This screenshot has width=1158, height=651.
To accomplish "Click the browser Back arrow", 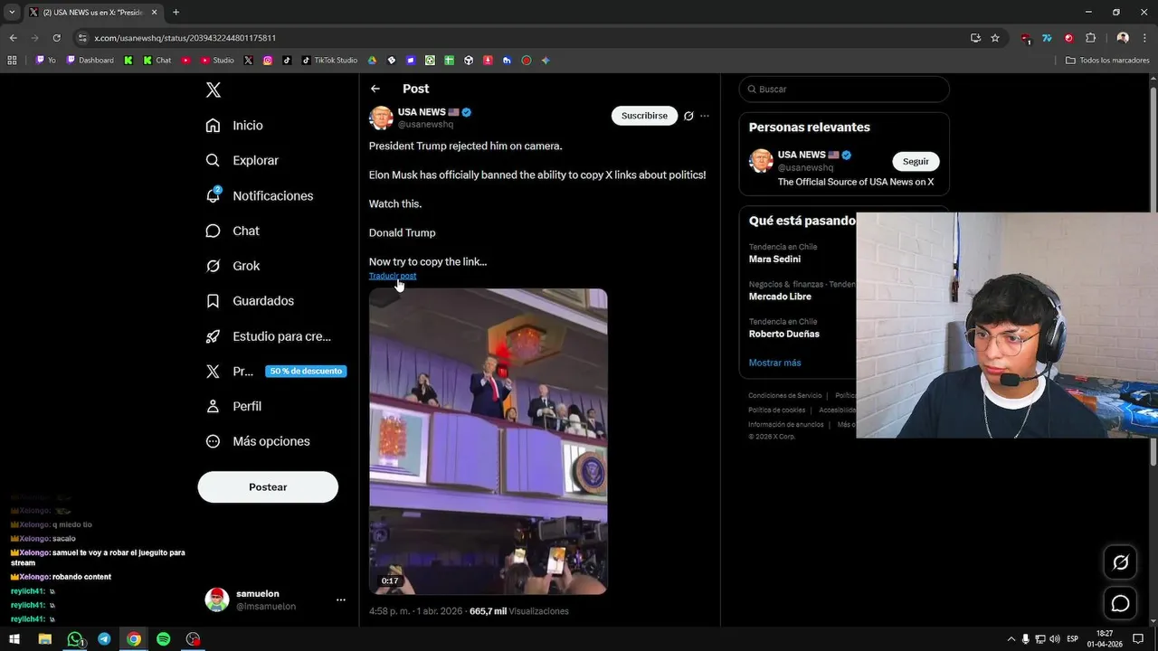I will (x=13, y=38).
